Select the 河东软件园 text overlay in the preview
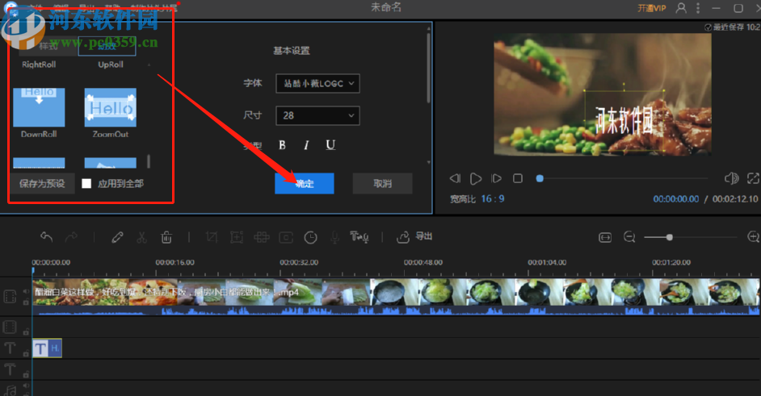The height and width of the screenshot is (396, 761). coord(624,120)
